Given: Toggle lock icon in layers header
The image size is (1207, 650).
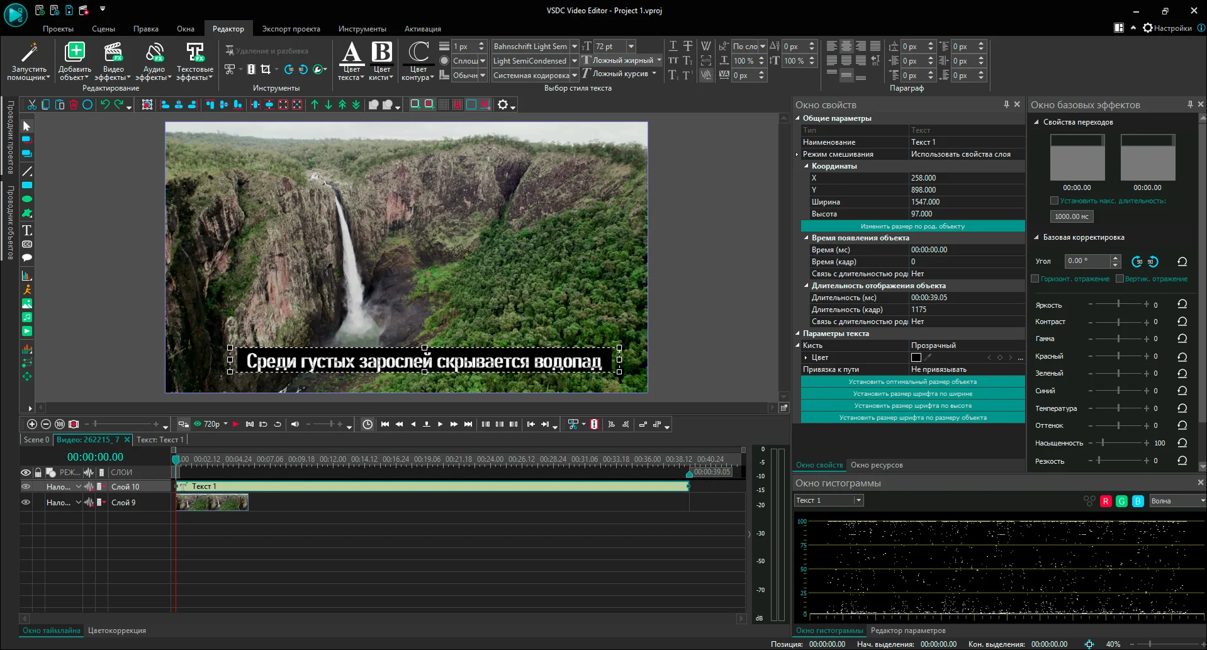Looking at the screenshot, I should click(x=38, y=473).
